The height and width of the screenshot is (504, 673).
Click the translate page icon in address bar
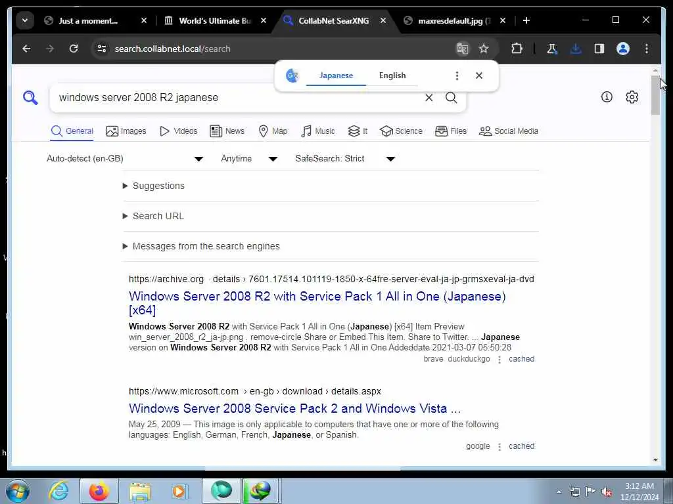click(x=462, y=49)
